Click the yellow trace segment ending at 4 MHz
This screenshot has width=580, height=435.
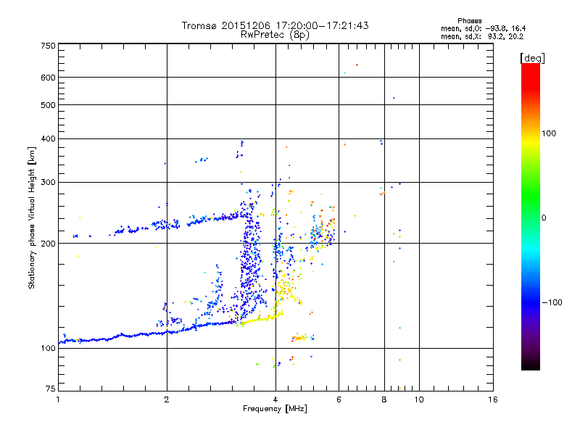tap(261, 318)
